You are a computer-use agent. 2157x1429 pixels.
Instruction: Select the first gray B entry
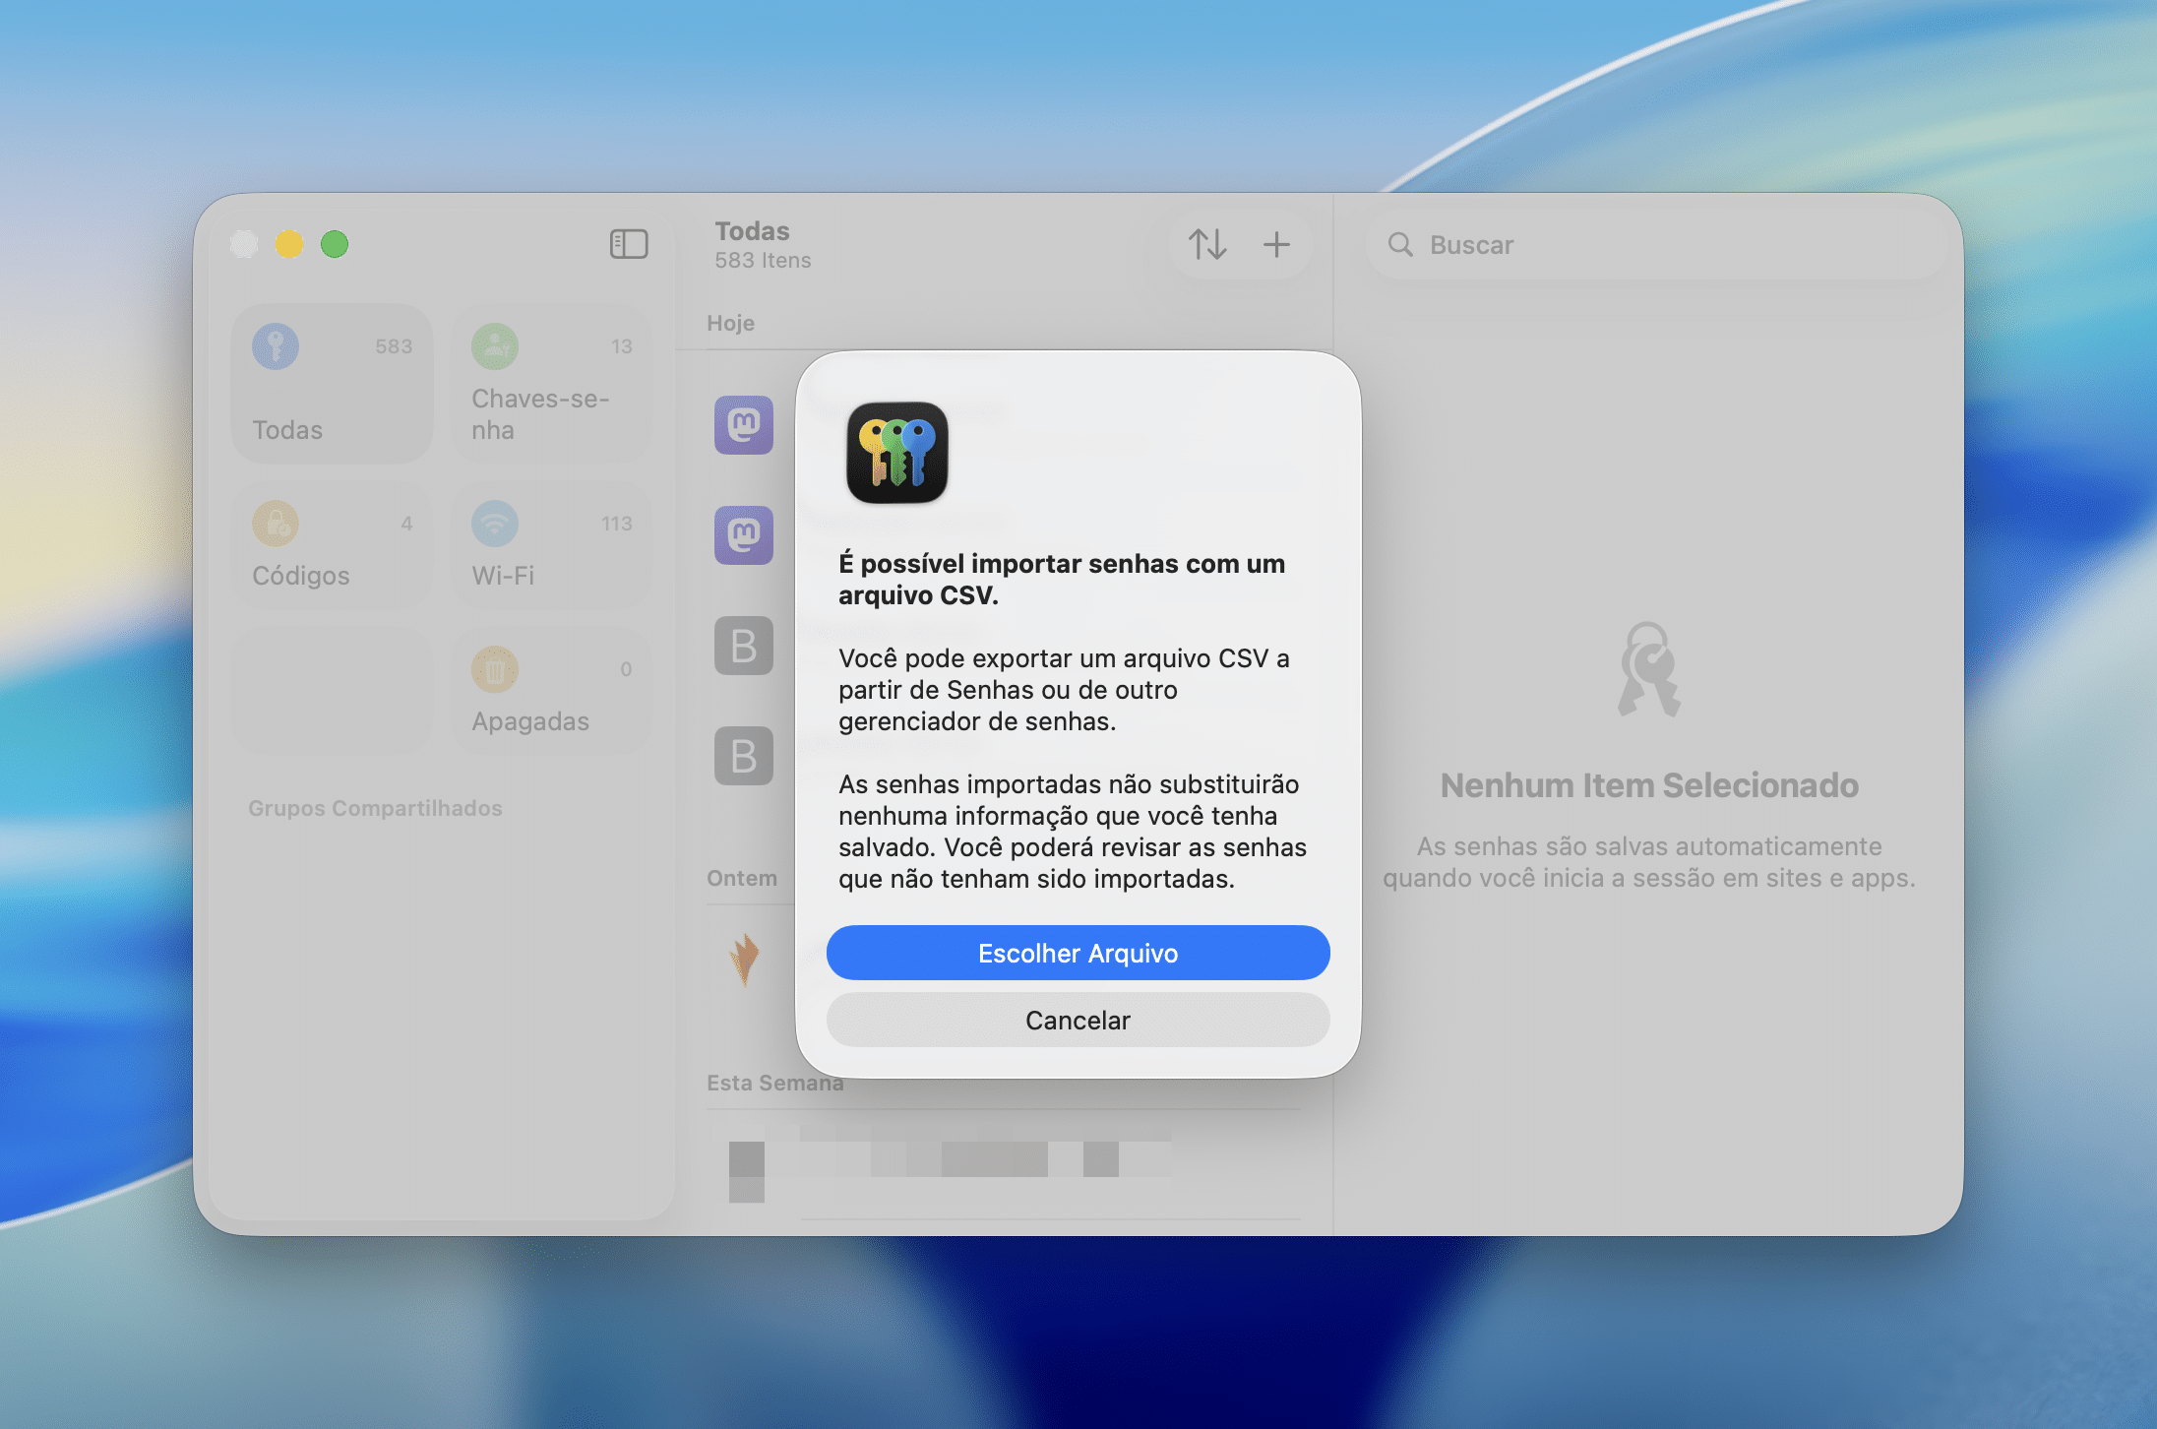pyautogui.click(x=744, y=646)
